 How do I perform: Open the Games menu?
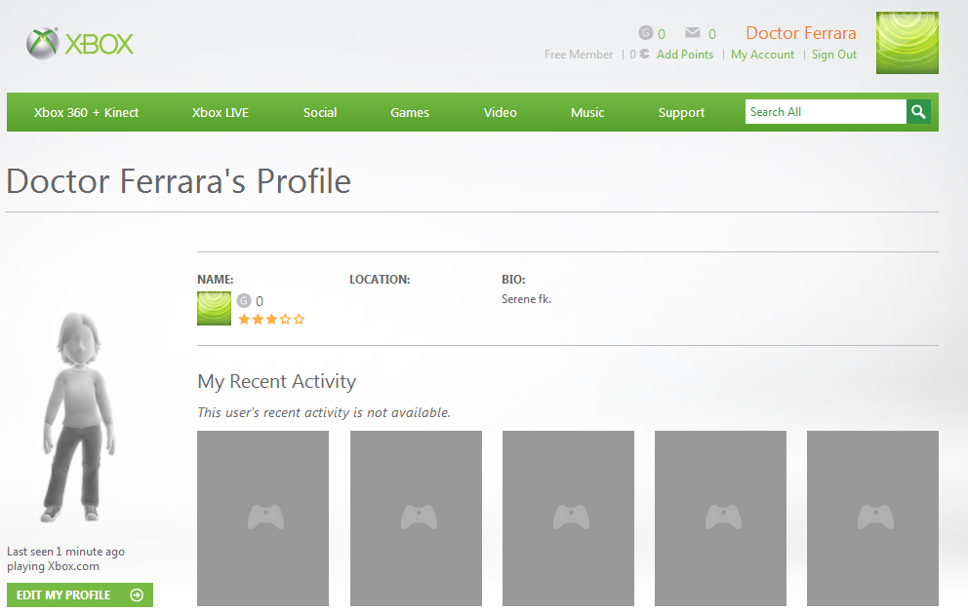[x=409, y=112]
